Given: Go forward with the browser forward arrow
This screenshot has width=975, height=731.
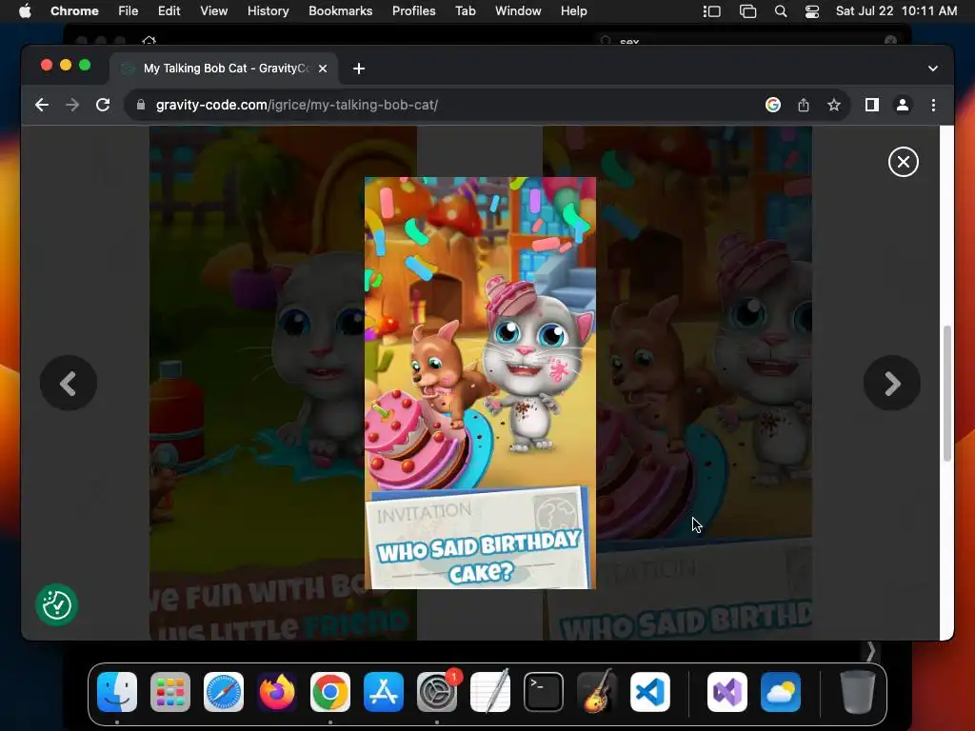Looking at the screenshot, I should click(72, 105).
